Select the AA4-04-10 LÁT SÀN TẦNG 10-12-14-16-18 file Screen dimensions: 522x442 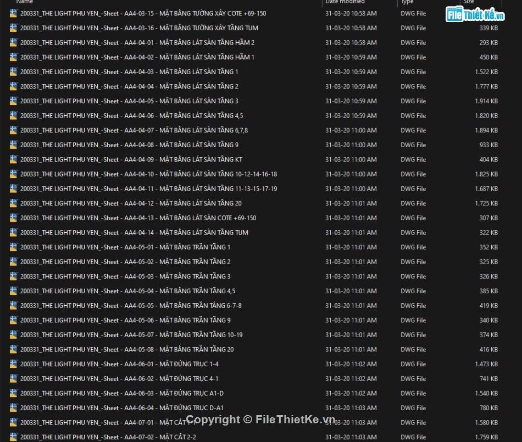point(148,174)
